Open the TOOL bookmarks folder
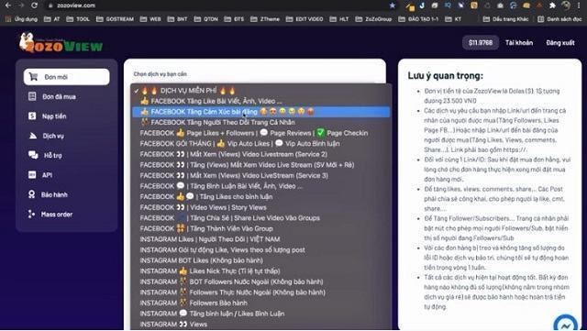This screenshot has width=587, height=331. 78,19
